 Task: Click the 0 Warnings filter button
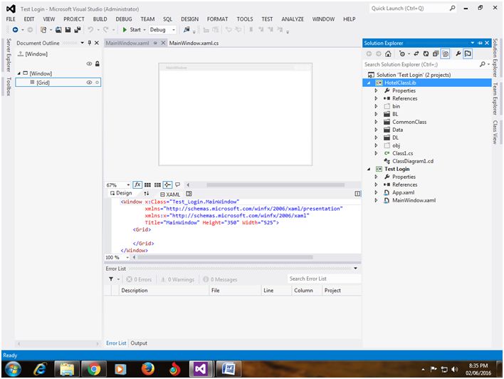tap(177, 279)
